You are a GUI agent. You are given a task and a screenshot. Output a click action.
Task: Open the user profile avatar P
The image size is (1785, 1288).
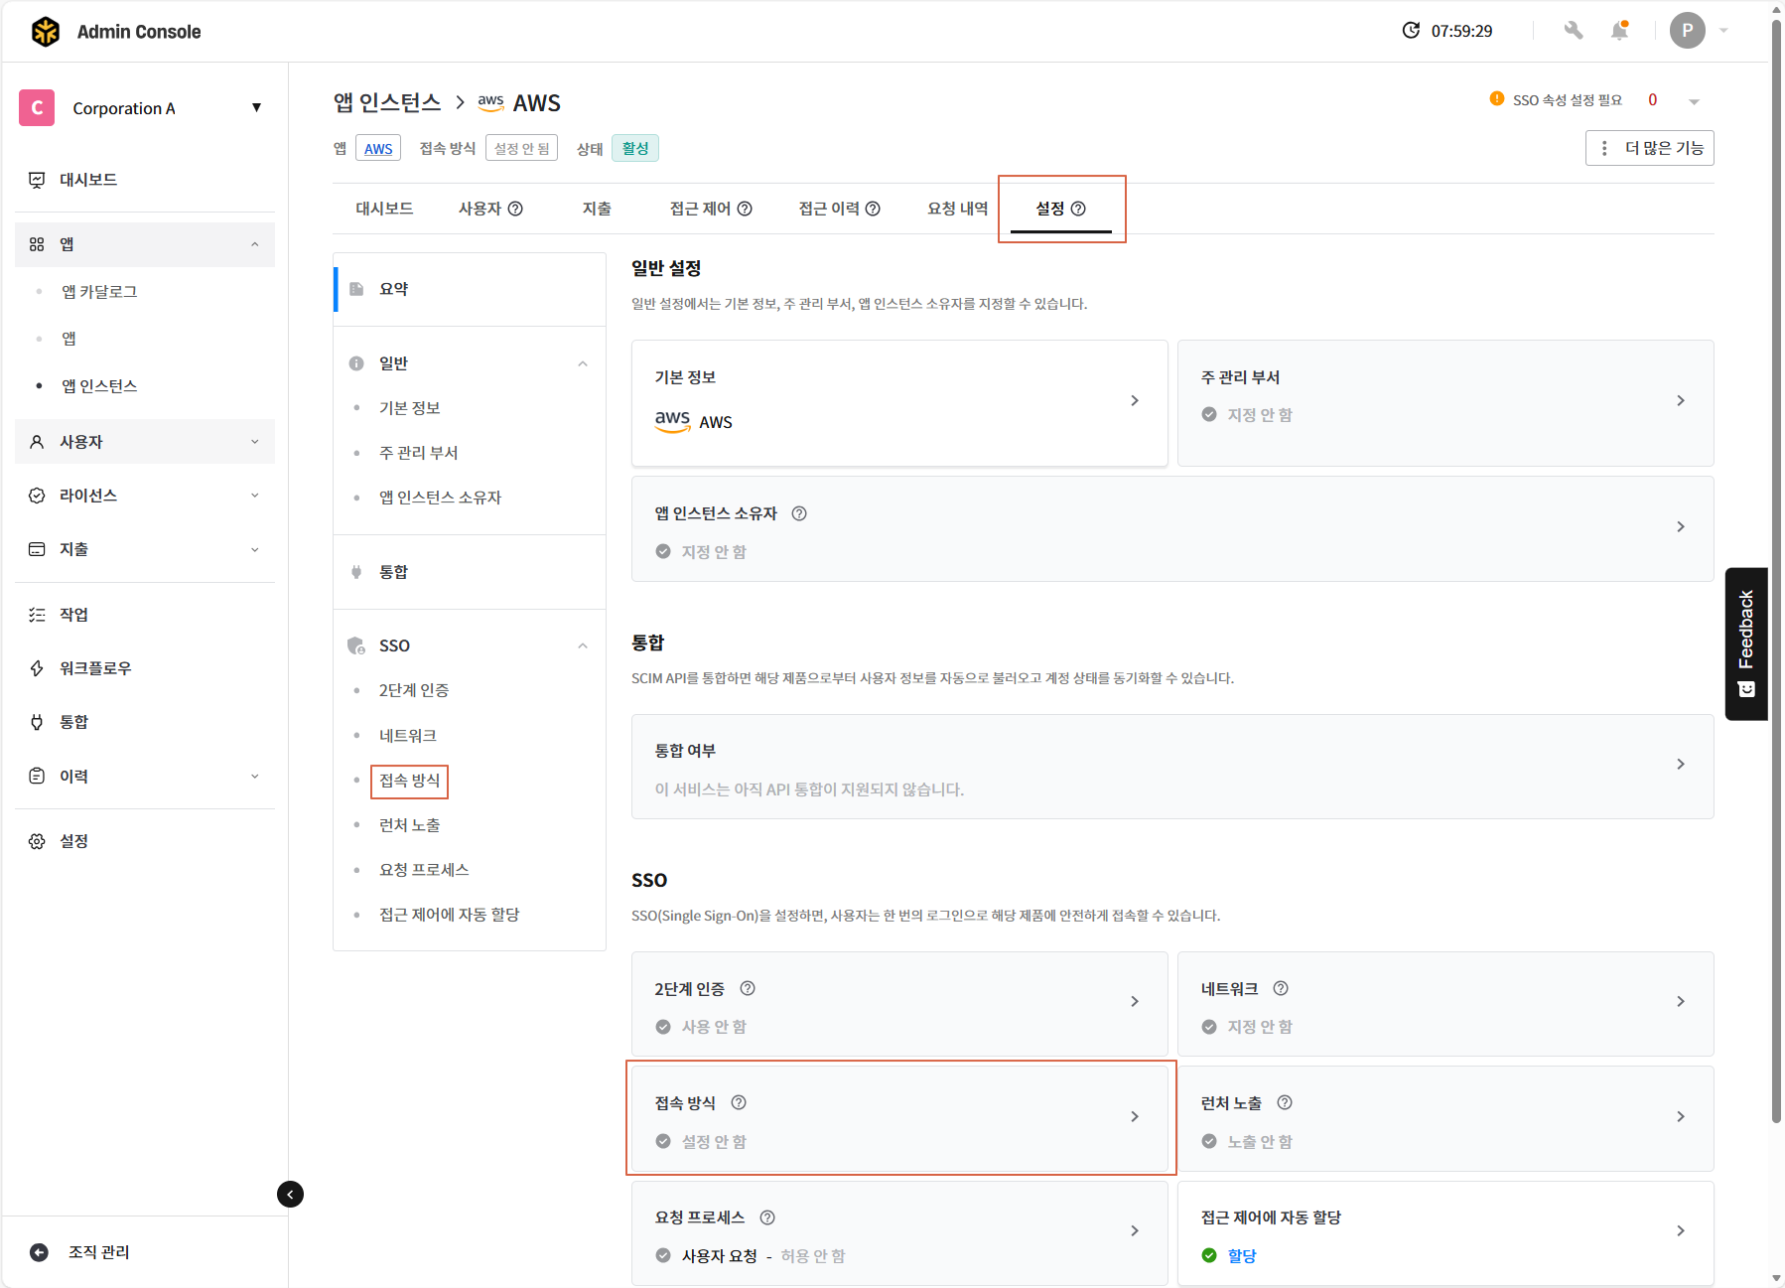click(x=1687, y=31)
